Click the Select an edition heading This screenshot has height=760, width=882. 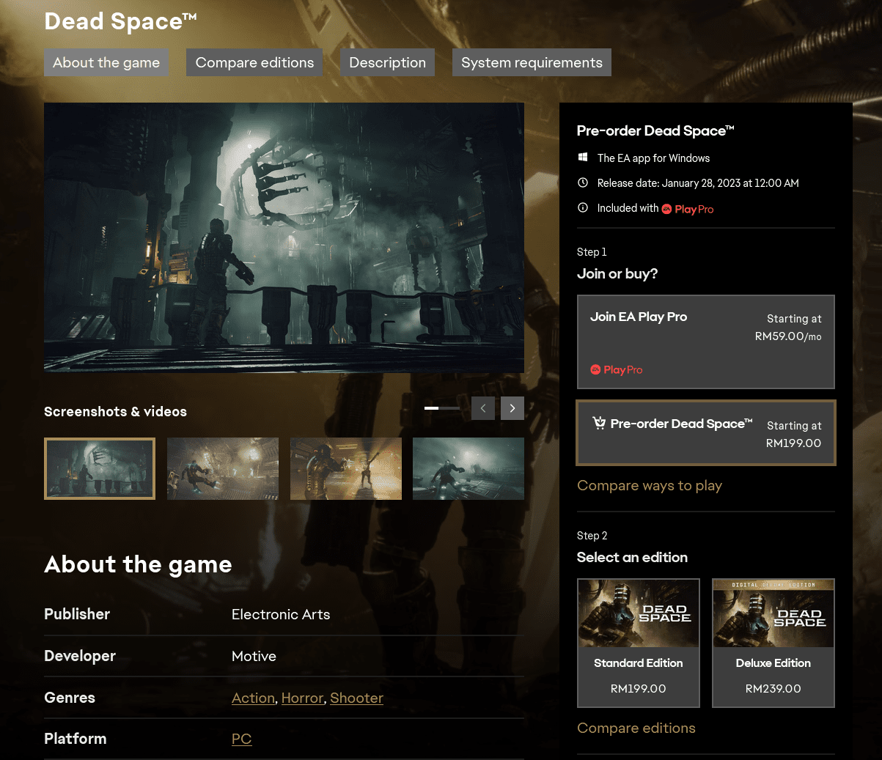coord(632,557)
